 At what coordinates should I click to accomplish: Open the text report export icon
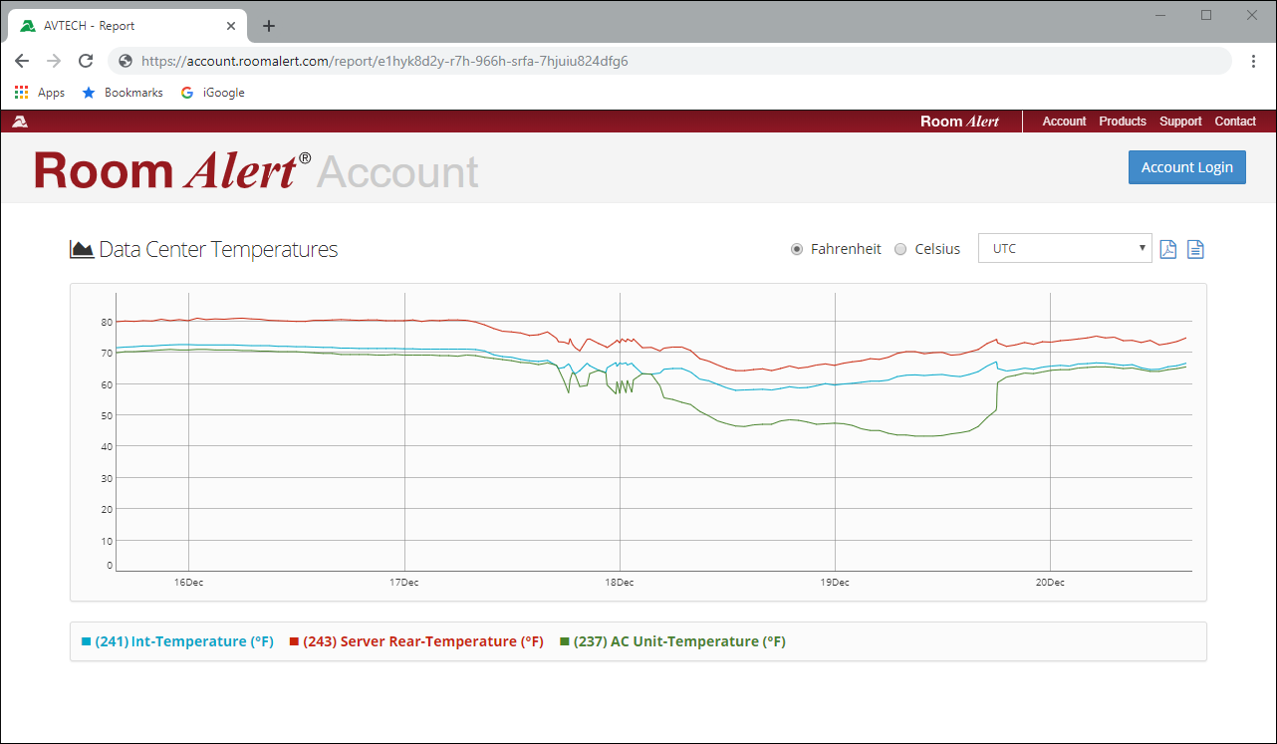tap(1195, 249)
